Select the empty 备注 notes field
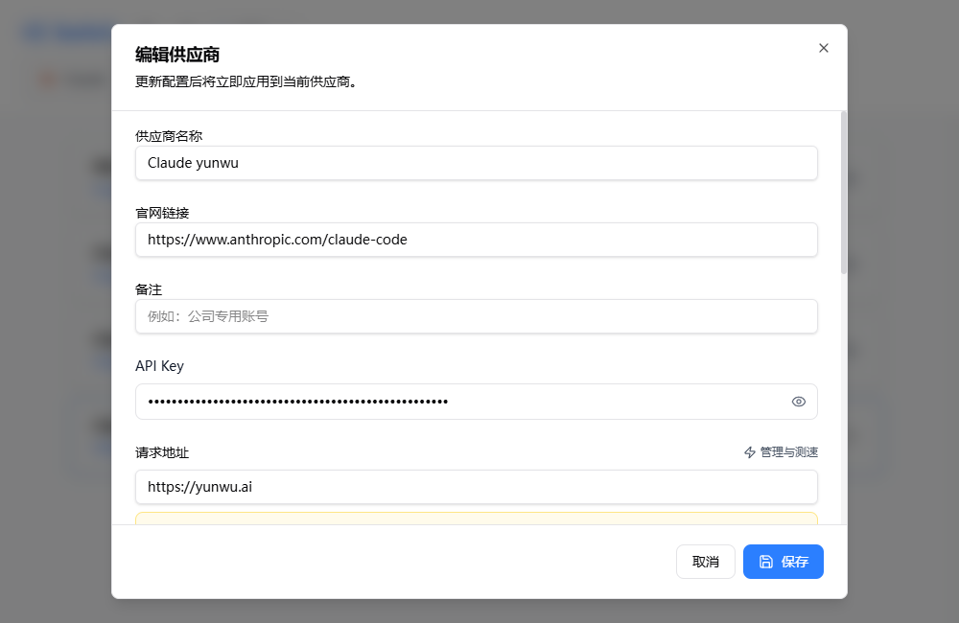 [x=476, y=316]
